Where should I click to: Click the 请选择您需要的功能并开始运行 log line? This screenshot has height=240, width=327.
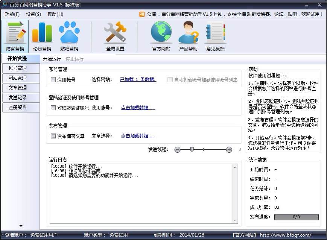tap(94, 176)
